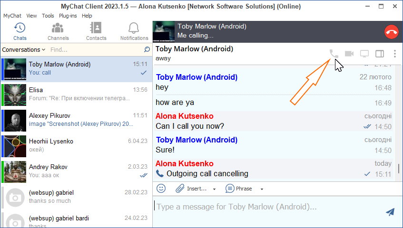Click the Alexey Pikurov image Screenshot preview text

coord(81,124)
